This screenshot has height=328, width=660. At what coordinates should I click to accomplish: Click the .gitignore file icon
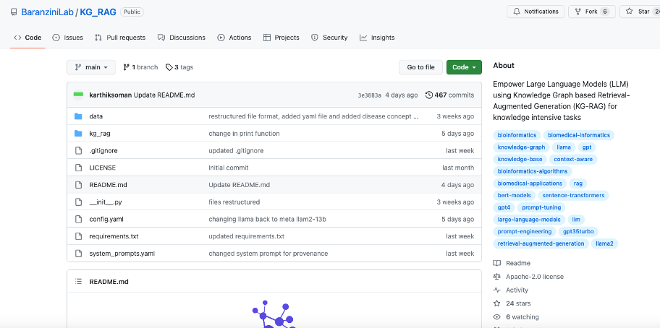pyautogui.click(x=78, y=150)
